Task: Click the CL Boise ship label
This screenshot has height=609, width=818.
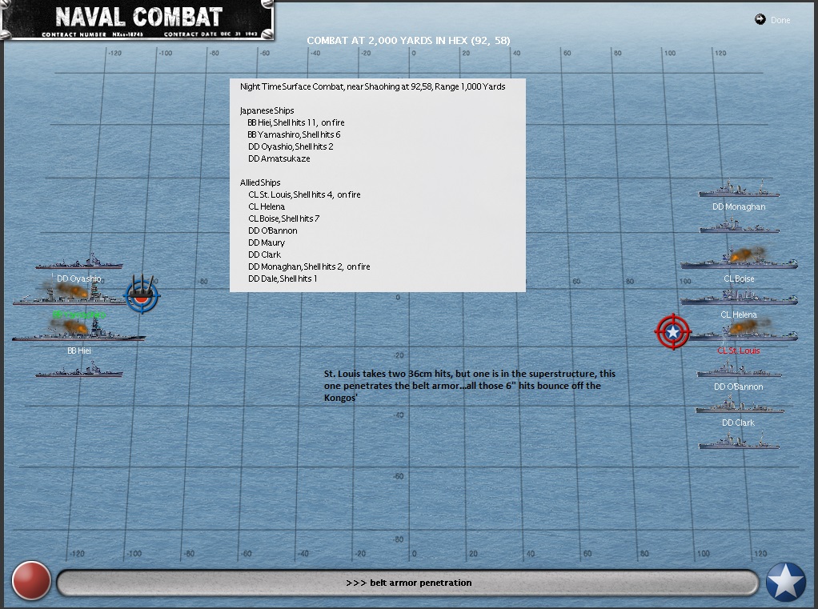Action: point(739,278)
